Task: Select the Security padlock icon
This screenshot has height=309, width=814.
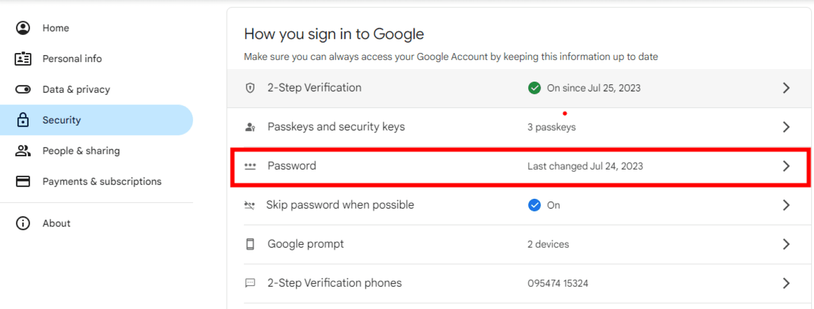Action: coord(23,120)
